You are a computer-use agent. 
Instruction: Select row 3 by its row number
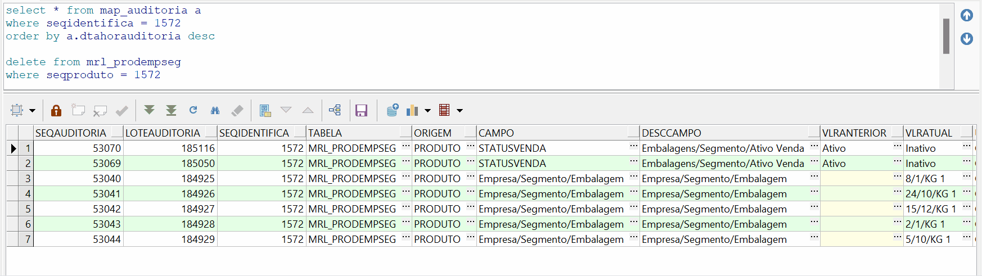click(x=26, y=179)
